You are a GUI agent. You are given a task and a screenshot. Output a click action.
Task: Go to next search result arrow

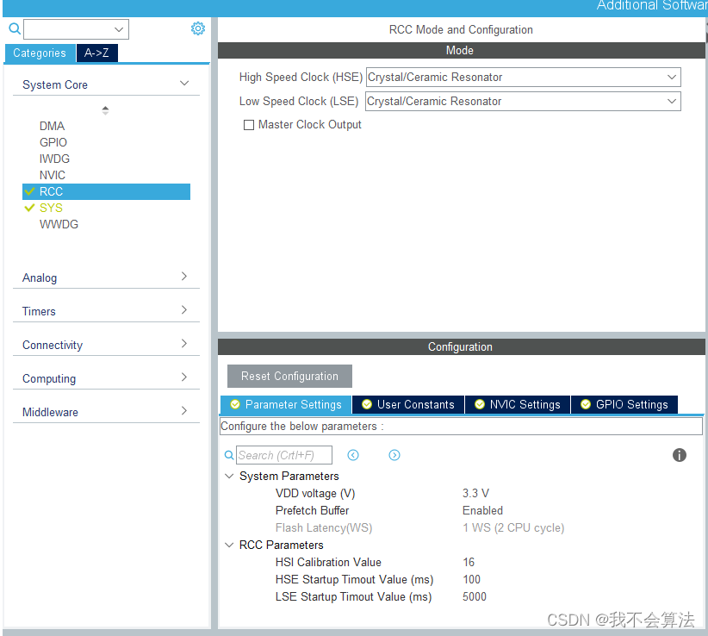[x=394, y=455]
